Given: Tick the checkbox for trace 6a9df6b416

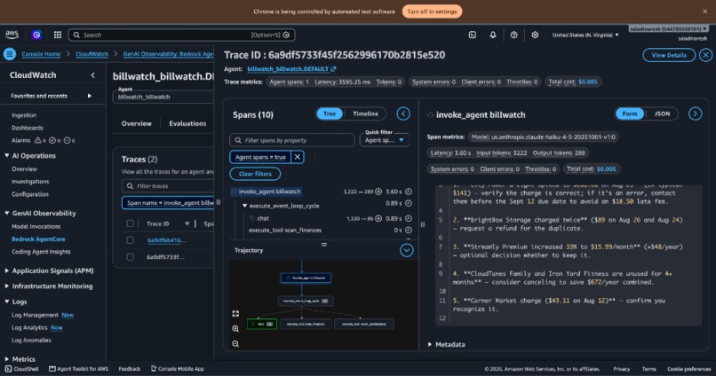Looking at the screenshot, I should (x=130, y=240).
